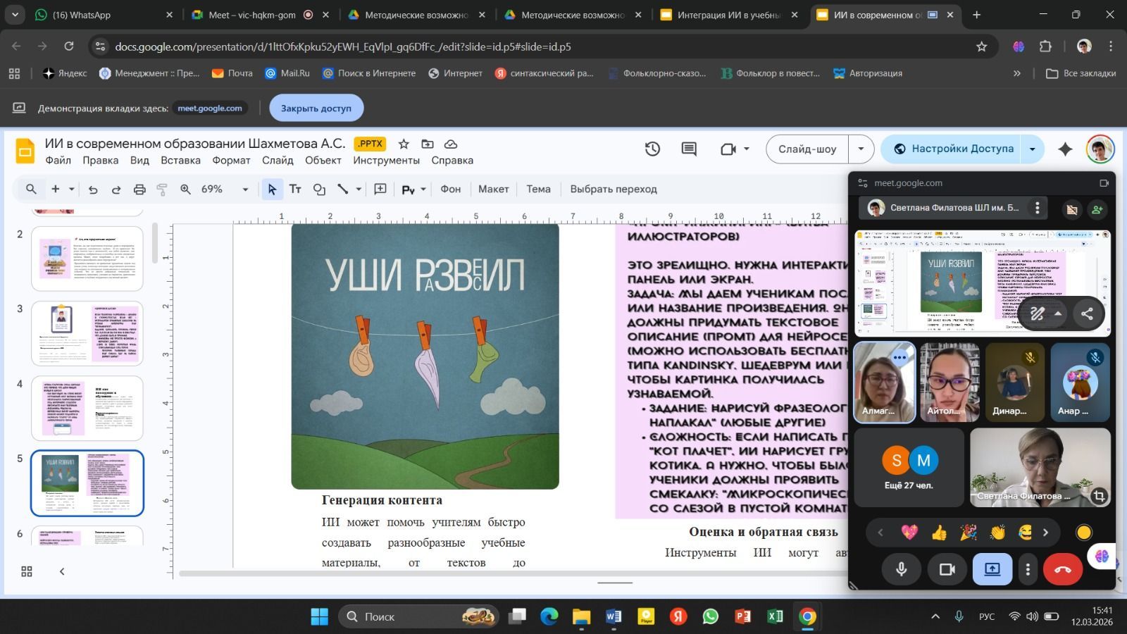Select the text box tool

click(295, 189)
